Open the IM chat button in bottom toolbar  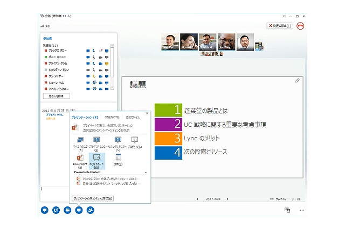45,210
